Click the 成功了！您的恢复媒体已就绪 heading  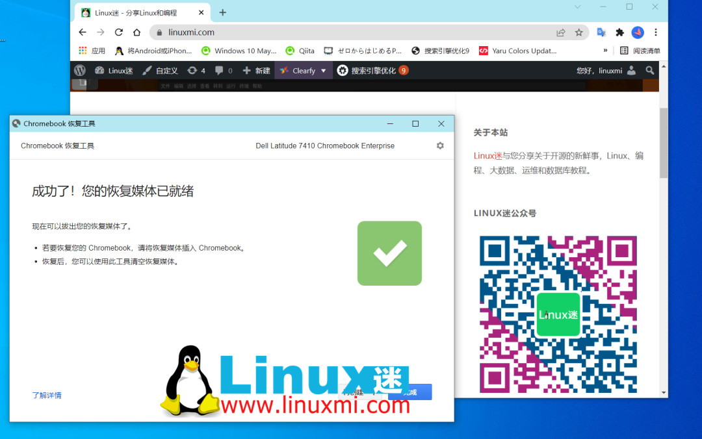point(113,192)
